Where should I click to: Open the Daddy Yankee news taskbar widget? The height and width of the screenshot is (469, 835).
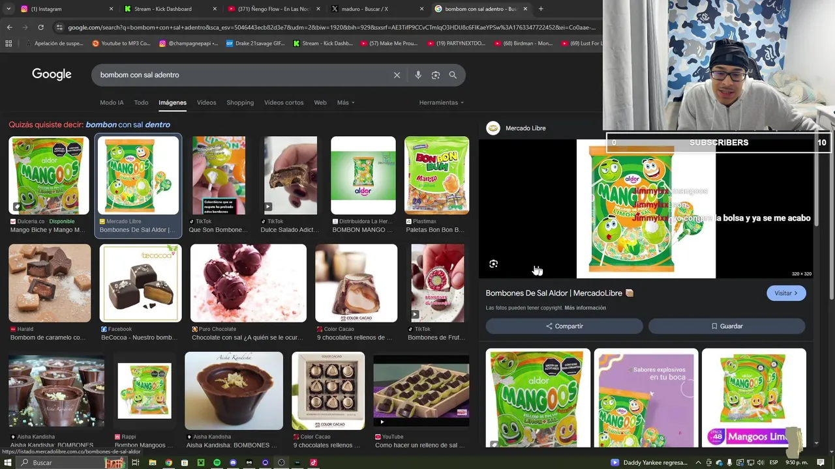(x=649, y=462)
